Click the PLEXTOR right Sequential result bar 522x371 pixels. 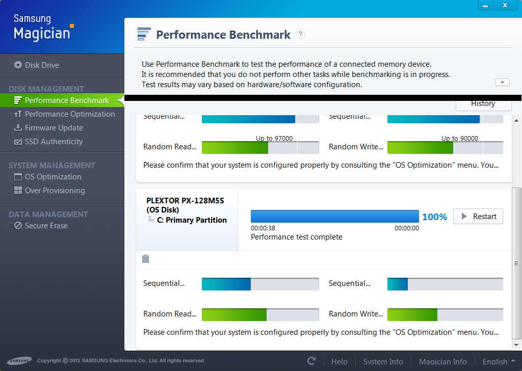(445, 284)
